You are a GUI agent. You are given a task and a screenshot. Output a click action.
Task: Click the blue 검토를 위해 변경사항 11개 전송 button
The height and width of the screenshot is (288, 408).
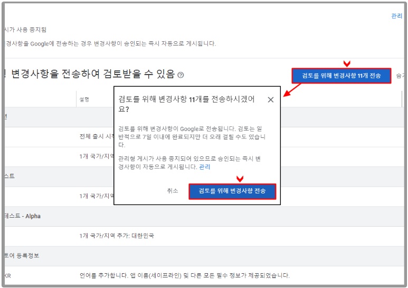point(341,76)
